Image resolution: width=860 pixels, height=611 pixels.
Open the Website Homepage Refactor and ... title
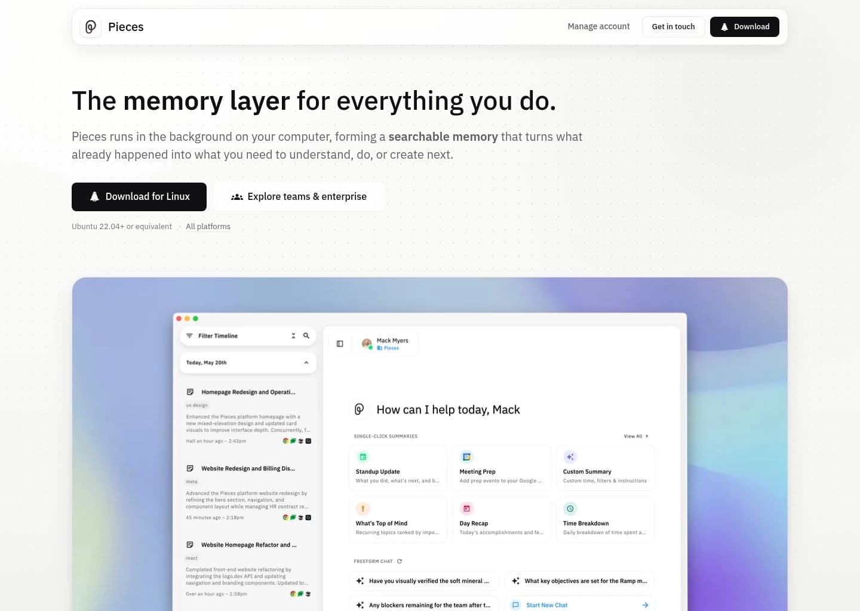coord(249,545)
